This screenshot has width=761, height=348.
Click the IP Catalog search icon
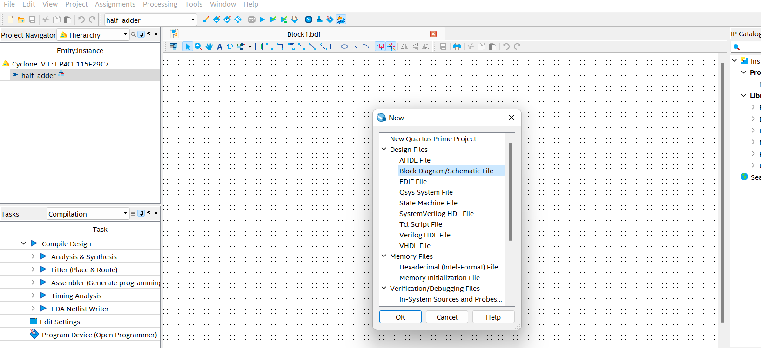click(x=736, y=47)
